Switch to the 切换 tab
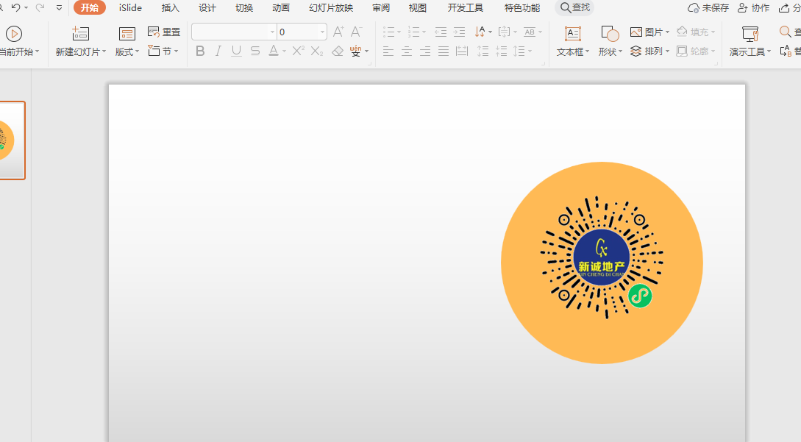801x442 pixels. click(x=243, y=7)
